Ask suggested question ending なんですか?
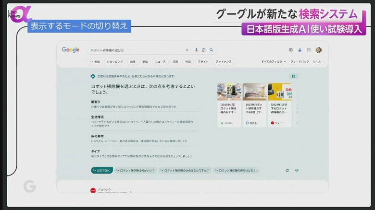The width and height of the screenshot is (375, 210). click(x=185, y=170)
